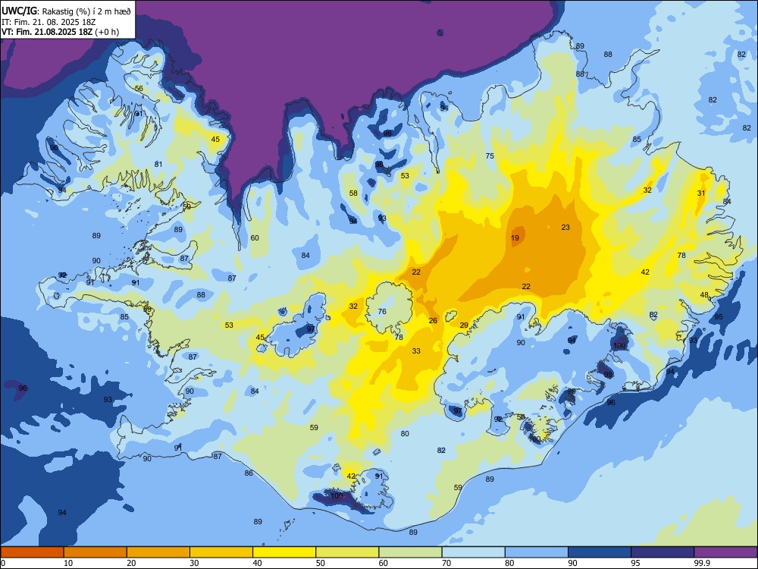The width and height of the screenshot is (758, 569).
Task: Select the 26 humidity value on the map
Action: (x=433, y=320)
